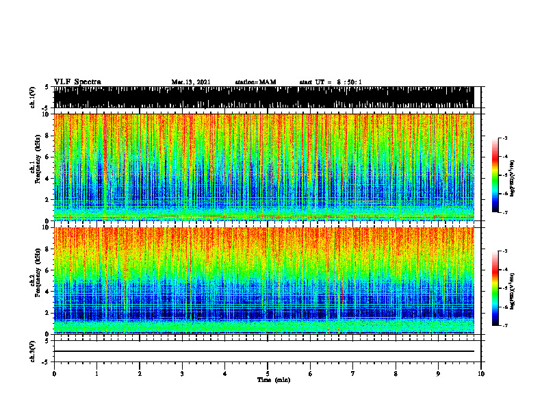Click time axis tick label "3"

click(x=182, y=374)
